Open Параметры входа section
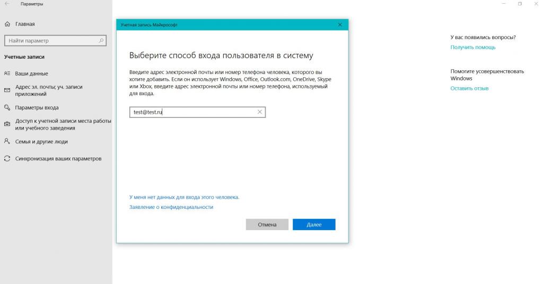Screen dimensions: 543x284 coord(37,108)
